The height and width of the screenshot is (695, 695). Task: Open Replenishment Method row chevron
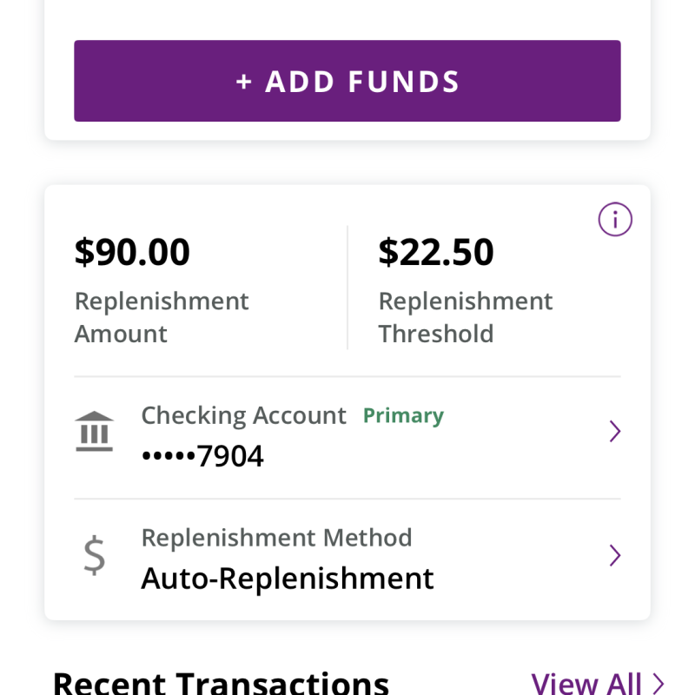click(x=615, y=555)
